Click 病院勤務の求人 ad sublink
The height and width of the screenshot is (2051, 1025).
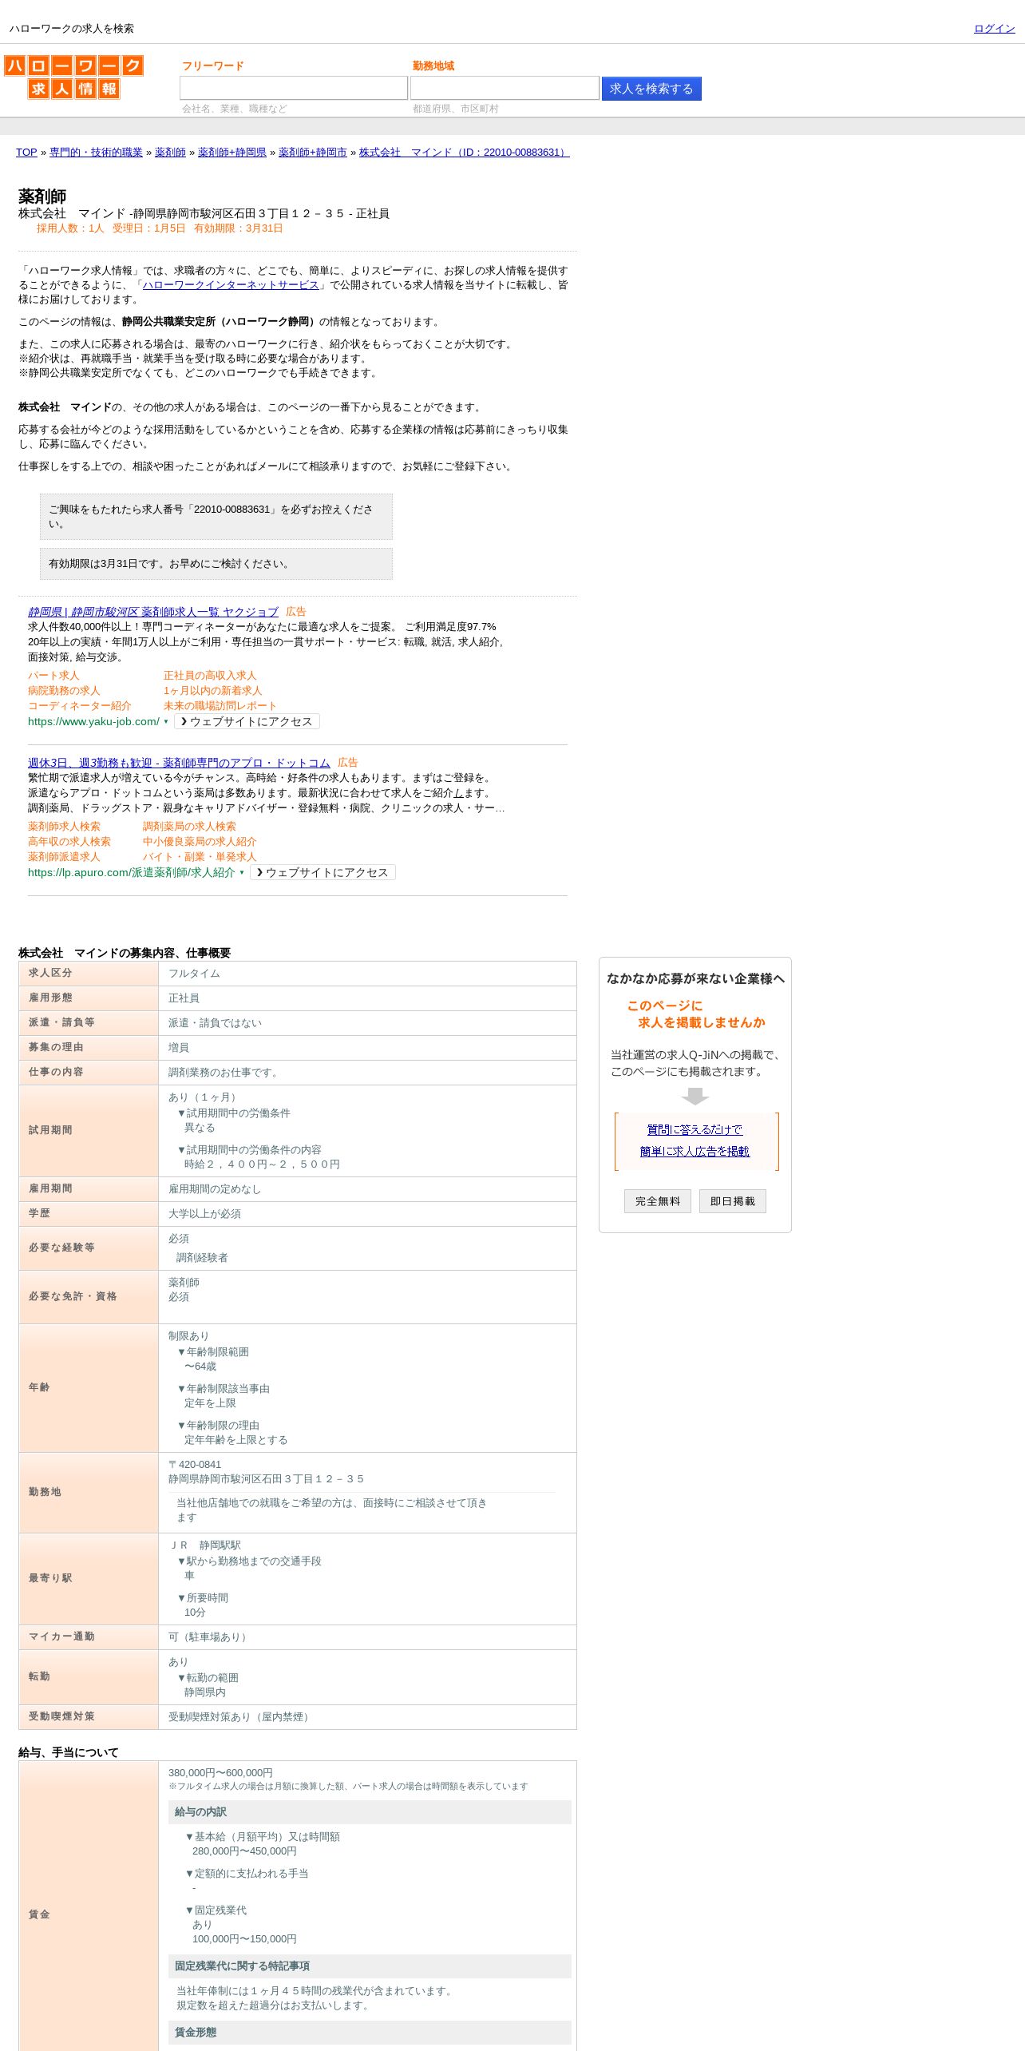tap(64, 691)
